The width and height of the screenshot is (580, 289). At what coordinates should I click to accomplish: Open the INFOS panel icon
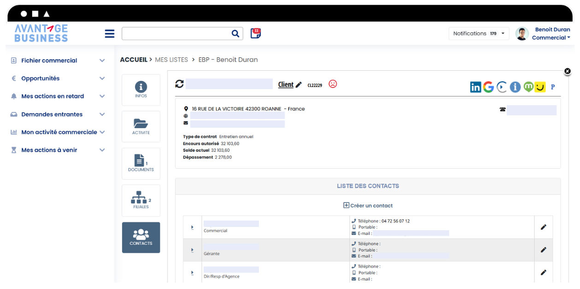point(141,89)
